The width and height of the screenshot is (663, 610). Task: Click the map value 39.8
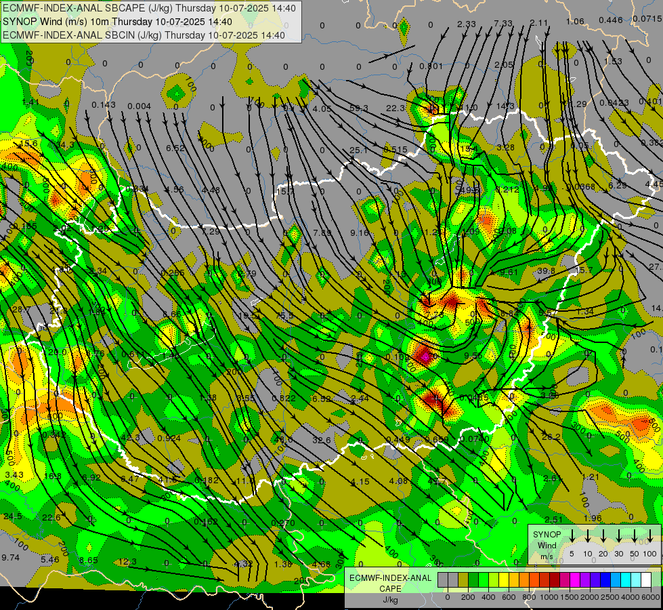[x=546, y=270]
